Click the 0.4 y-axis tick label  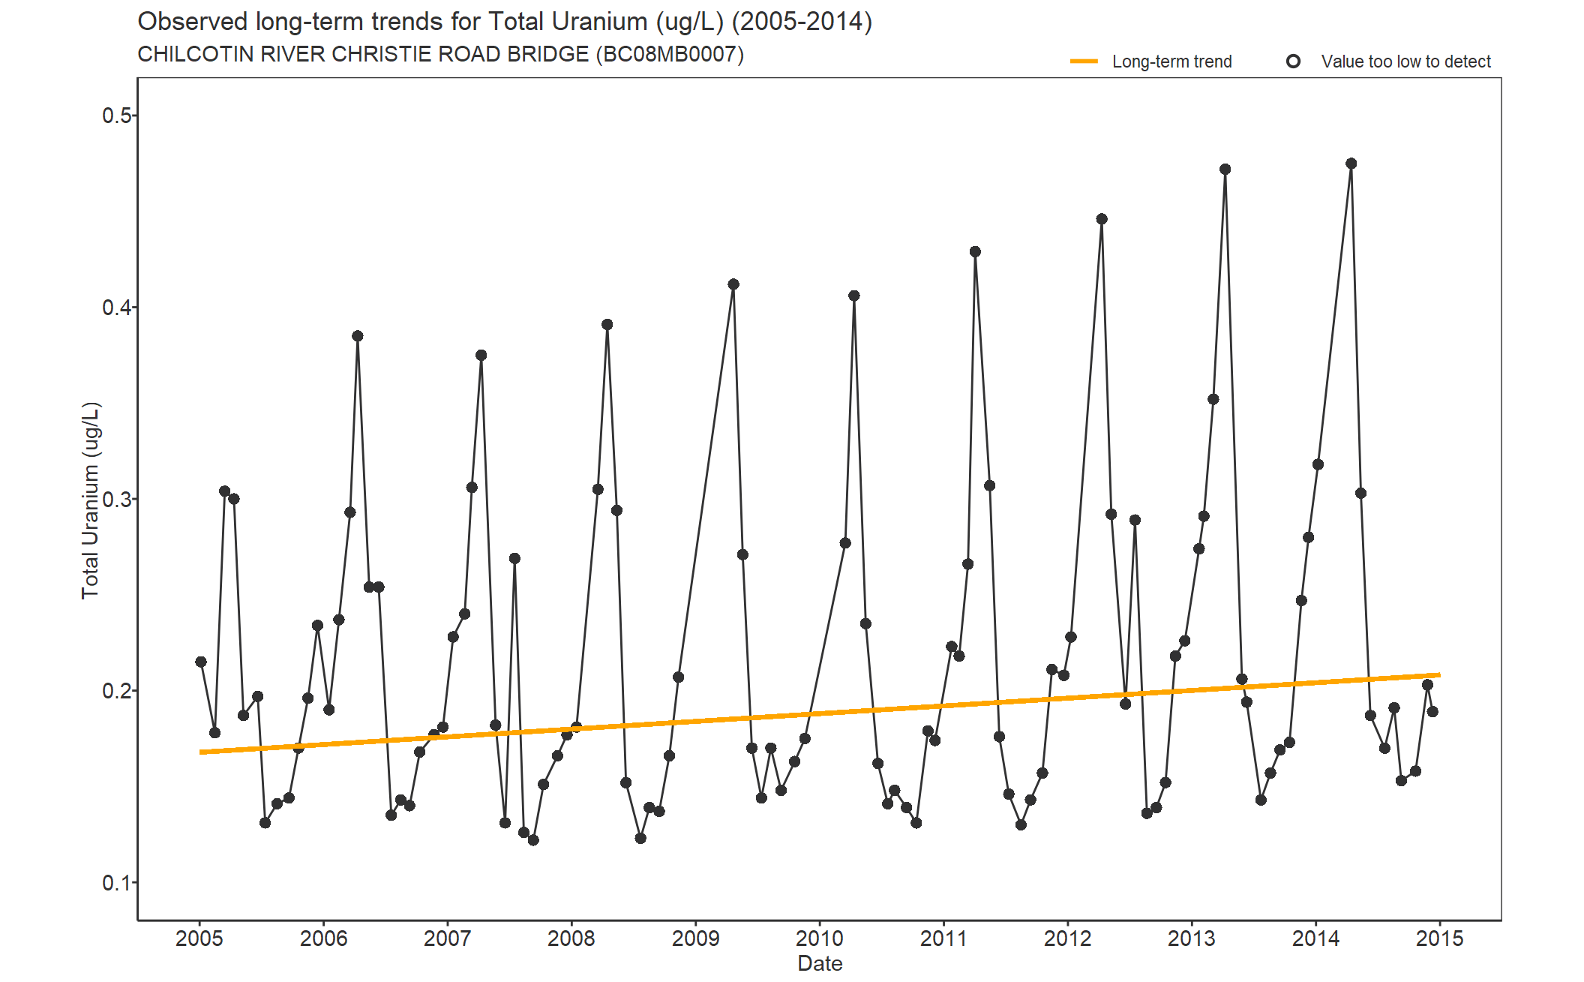tap(116, 308)
